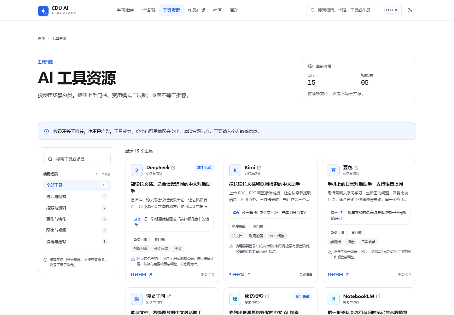
Task: Open external link icon beside DeepSeek
Action: [x=173, y=168]
